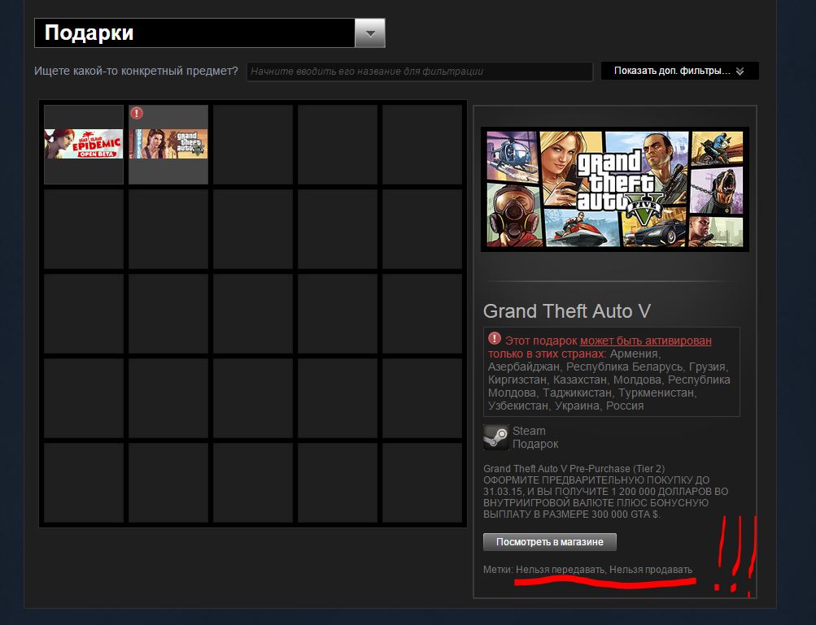816x625 pixels.
Task: Open the Подарки inventory dropdown arrow
Action: tap(370, 33)
